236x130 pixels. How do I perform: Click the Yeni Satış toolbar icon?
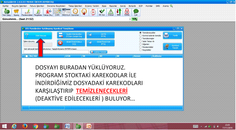(x=6, y=12)
